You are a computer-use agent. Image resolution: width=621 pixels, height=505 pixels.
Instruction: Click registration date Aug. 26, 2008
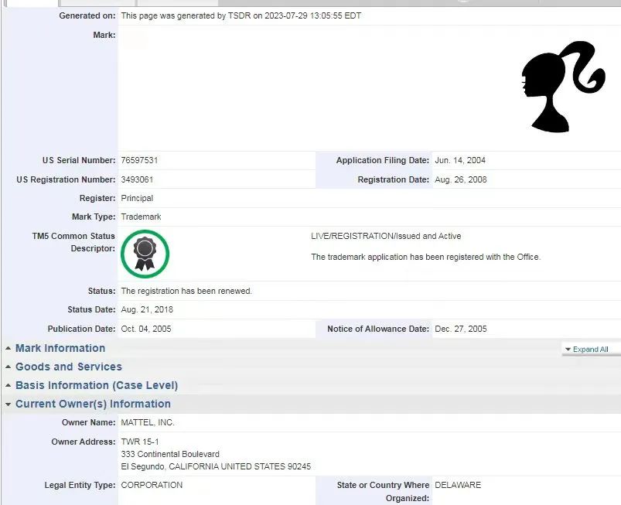pos(461,179)
